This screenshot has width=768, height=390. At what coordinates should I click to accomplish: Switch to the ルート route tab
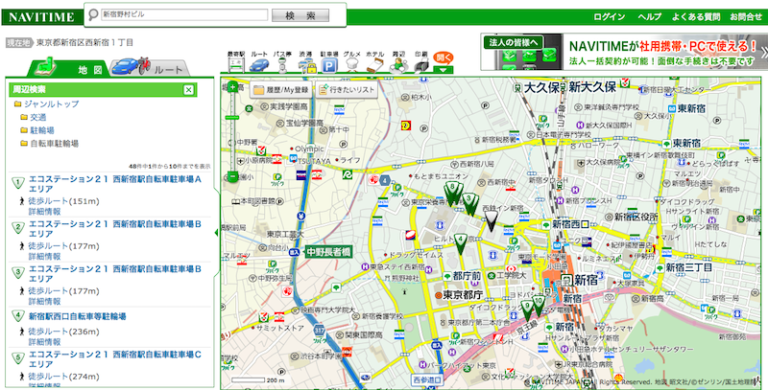click(150, 67)
